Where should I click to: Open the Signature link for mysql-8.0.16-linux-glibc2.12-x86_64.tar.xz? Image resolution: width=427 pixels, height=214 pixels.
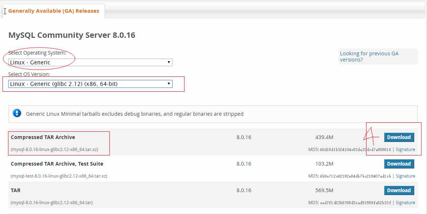[x=405, y=150]
